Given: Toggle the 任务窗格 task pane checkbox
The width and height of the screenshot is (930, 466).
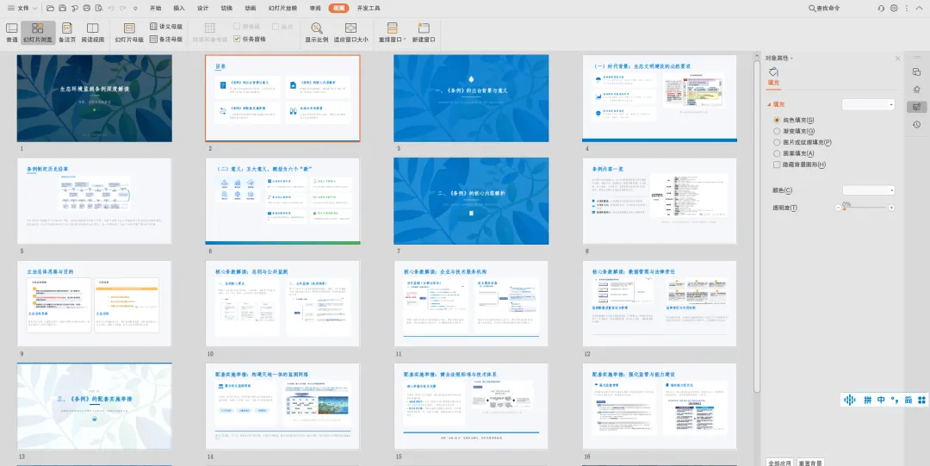Looking at the screenshot, I should (238, 39).
